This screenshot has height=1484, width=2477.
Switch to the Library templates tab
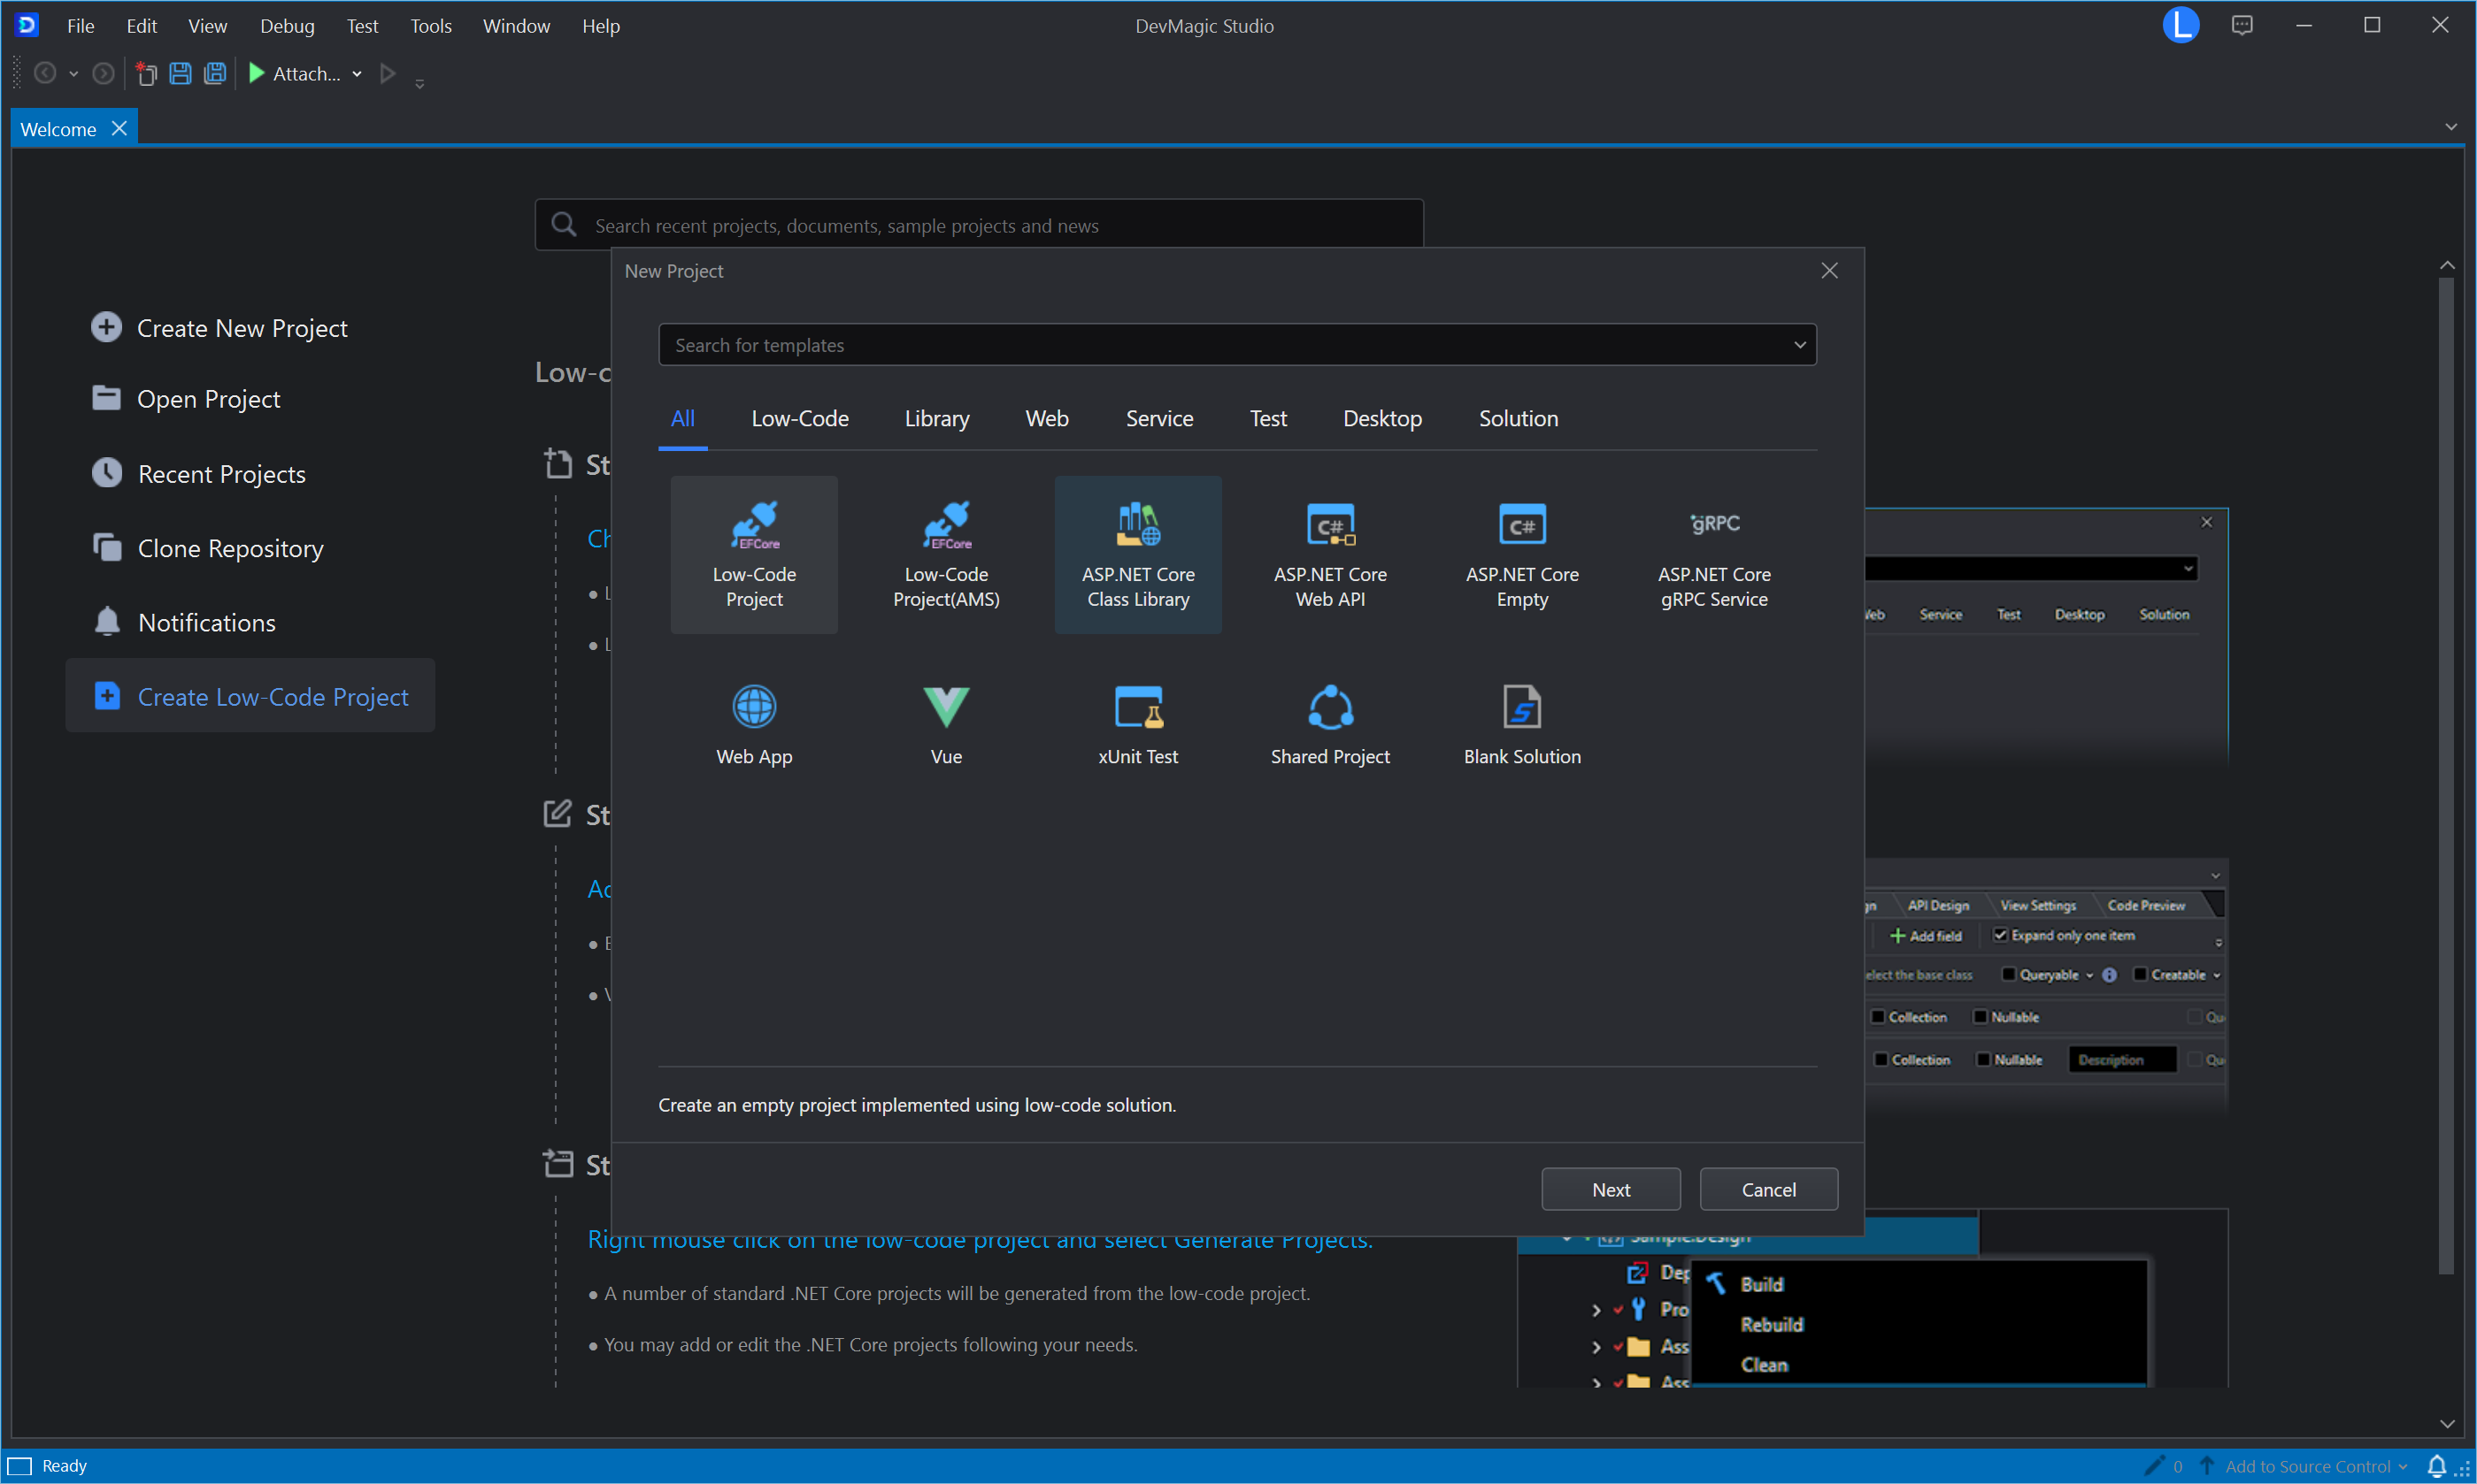pos(936,418)
